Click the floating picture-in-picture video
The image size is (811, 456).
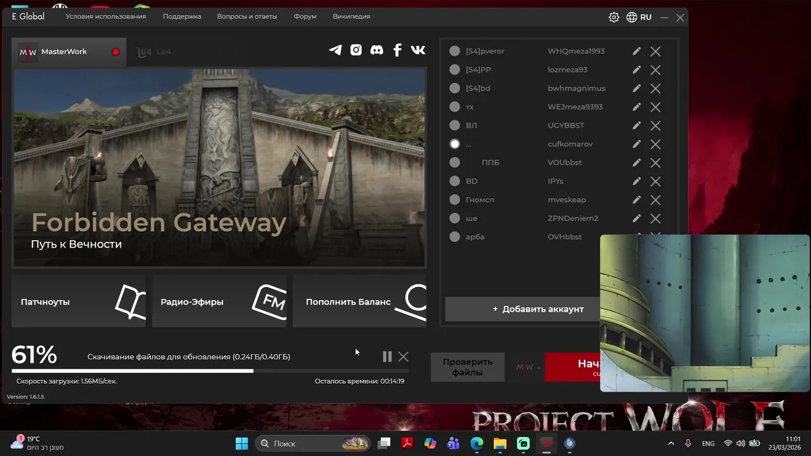705,313
